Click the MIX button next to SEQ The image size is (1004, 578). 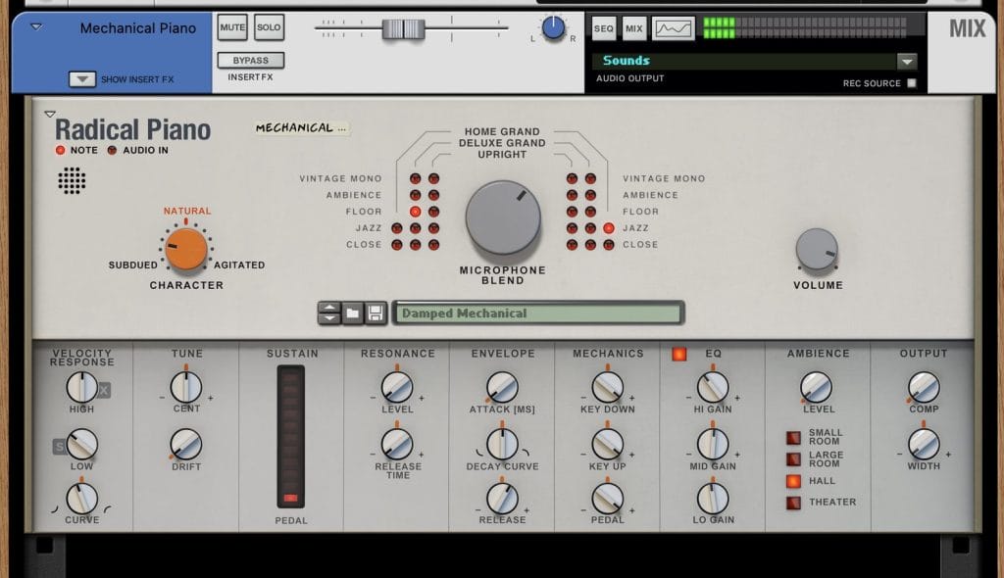coord(633,28)
